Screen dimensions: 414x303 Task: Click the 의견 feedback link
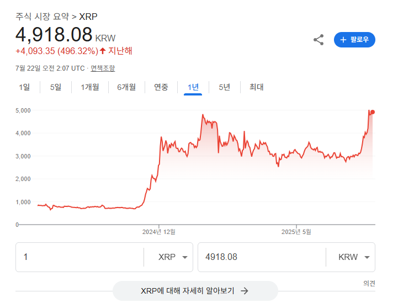369,284
